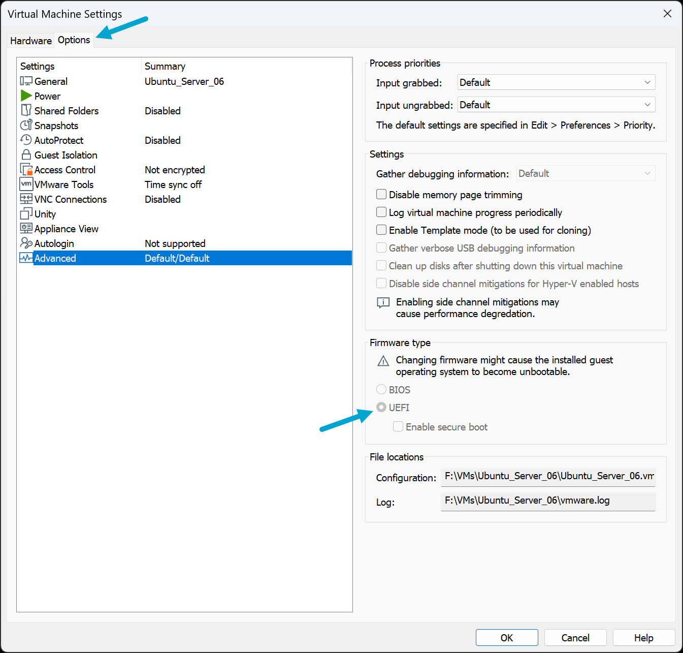Select the Guest Isolation lock icon
This screenshot has height=653, width=683.
click(x=26, y=155)
